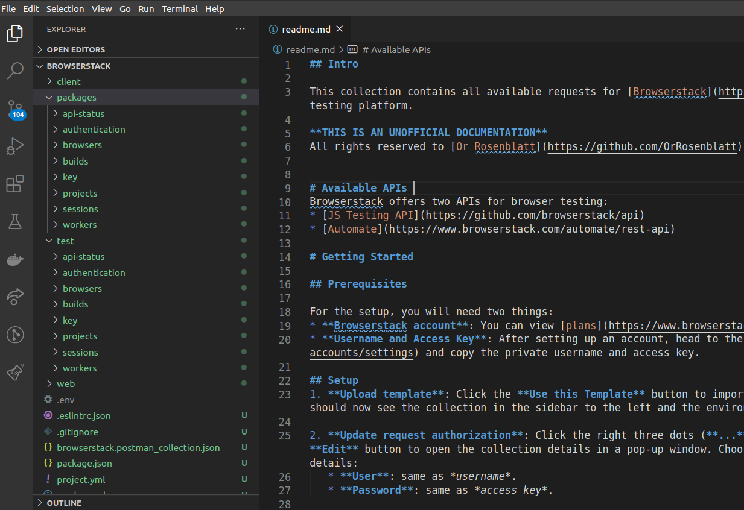Open the Selection menu
Screen dimensions: 744x510
click(x=65, y=9)
